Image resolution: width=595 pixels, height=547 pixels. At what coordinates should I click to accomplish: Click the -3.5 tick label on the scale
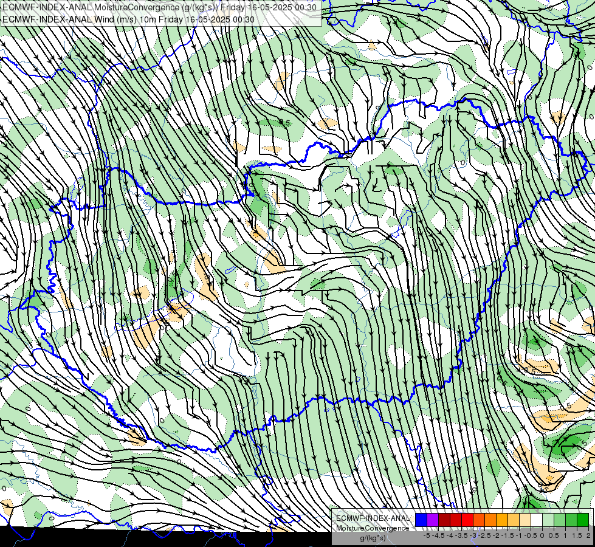(461, 535)
